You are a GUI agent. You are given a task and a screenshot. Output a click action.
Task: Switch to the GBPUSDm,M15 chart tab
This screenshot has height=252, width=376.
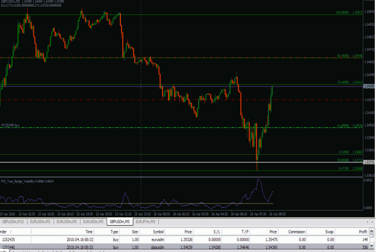(13, 222)
